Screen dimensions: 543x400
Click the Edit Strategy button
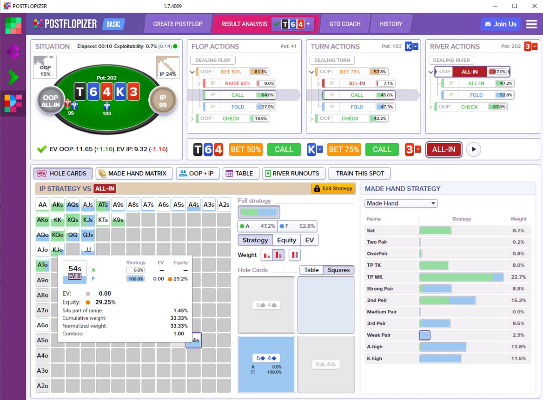(333, 188)
